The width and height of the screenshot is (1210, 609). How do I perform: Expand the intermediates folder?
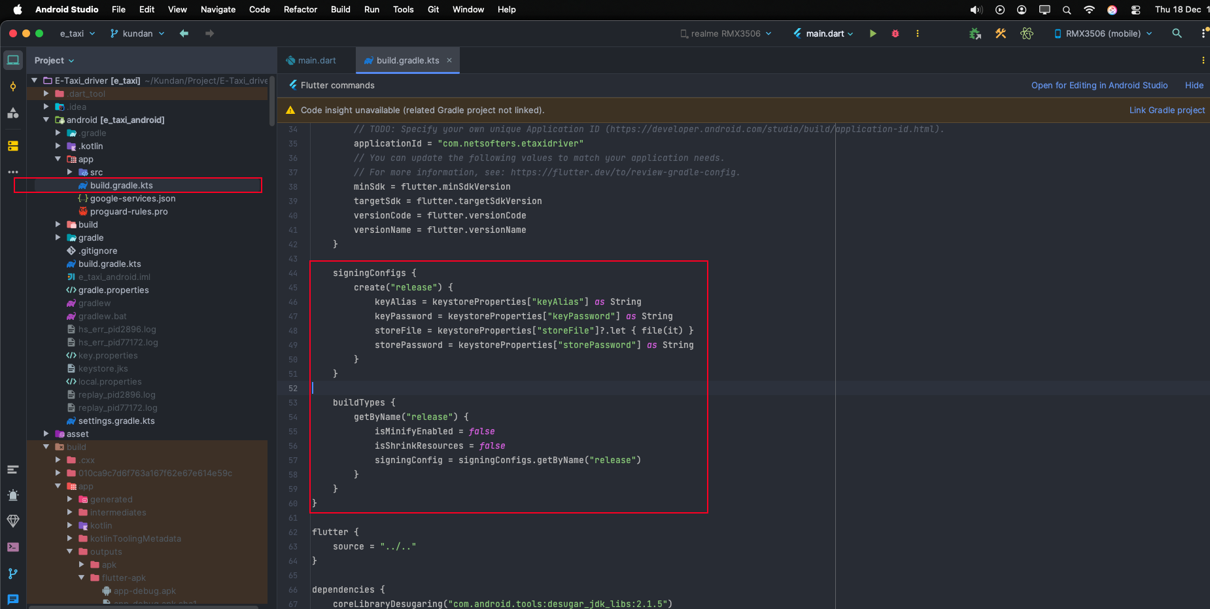click(x=70, y=512)
